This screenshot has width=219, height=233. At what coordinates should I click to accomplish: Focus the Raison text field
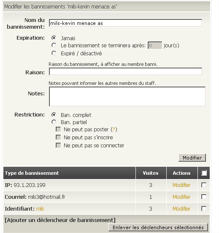125,71
